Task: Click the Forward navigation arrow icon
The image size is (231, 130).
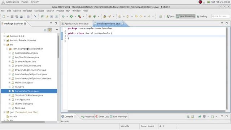Action: [149, 17]
